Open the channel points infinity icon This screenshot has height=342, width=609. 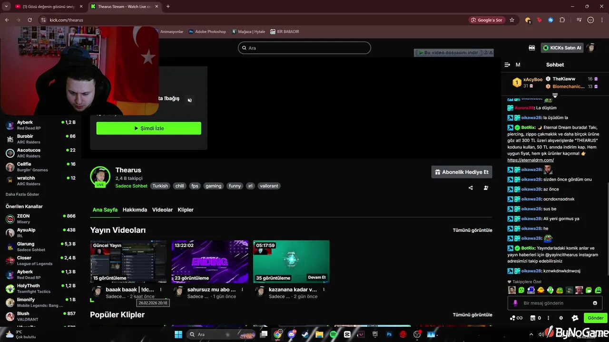pos(516,318)
